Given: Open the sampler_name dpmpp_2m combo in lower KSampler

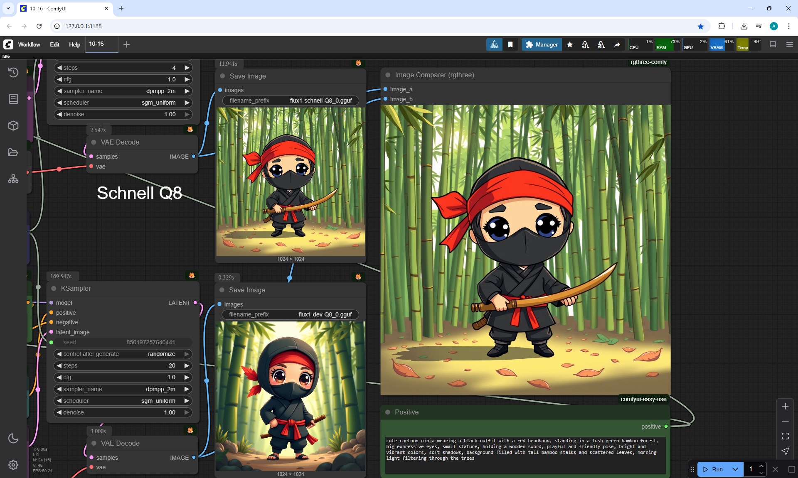Looking at the screenshot, I should (123, 389).
